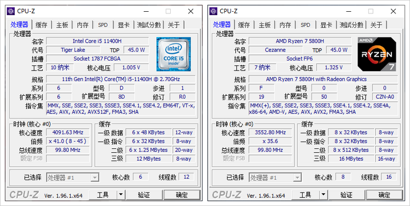Click the Intel Core i5 11400H name field
410x206 pixels.
[97, 41]
